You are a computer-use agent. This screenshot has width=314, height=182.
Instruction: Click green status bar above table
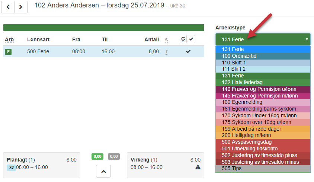pyautogui.click(x=103, y=28)
